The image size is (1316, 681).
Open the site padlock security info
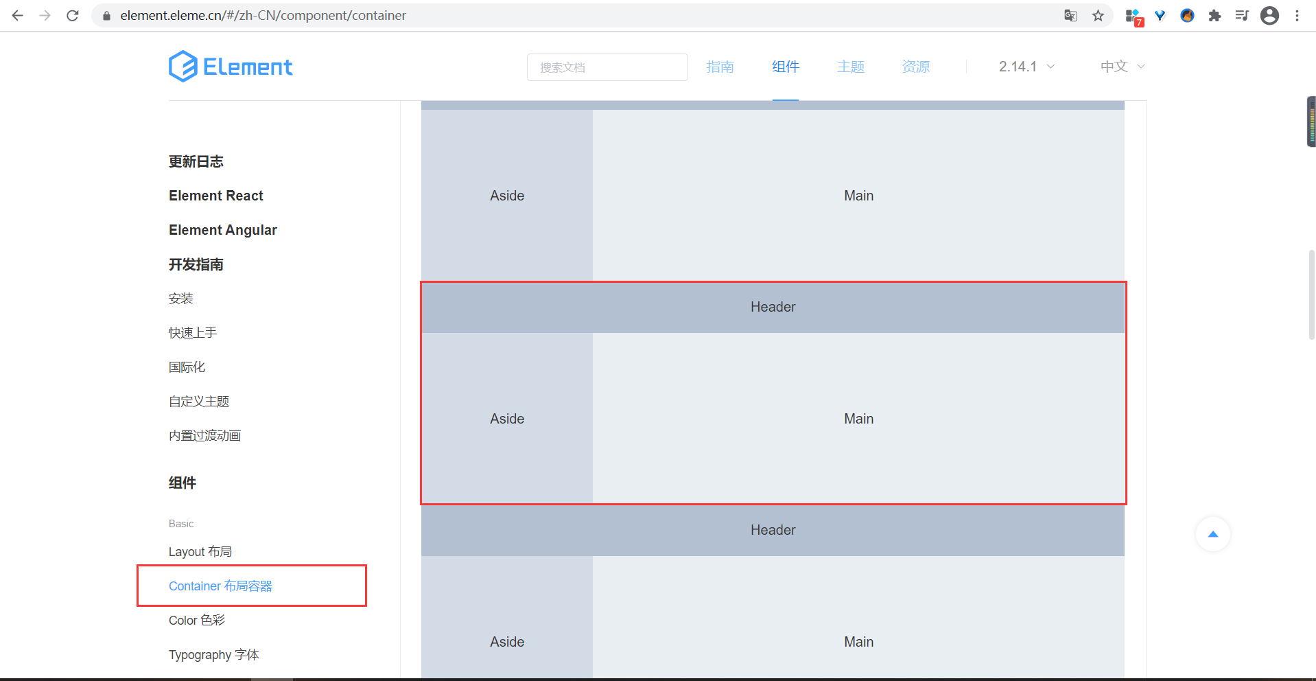[x=106, y=15]
